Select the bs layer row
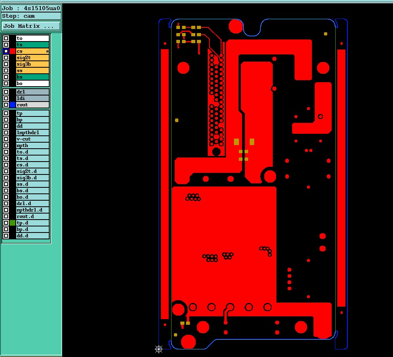 (x=33, y=77)
